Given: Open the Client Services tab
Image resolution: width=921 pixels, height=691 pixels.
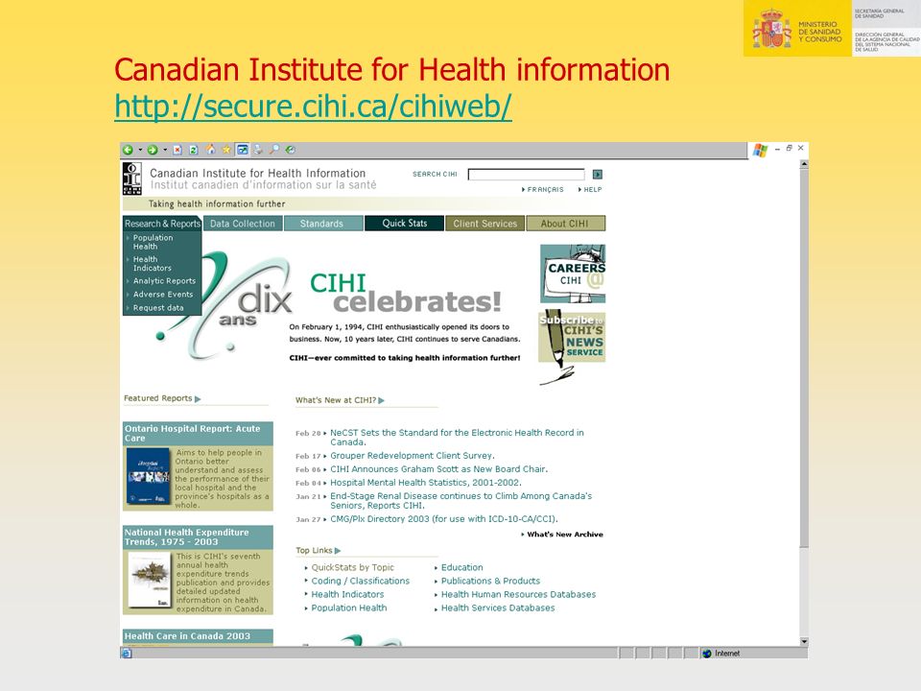Looking at the screenshot, I should click(x=484, y=224).
